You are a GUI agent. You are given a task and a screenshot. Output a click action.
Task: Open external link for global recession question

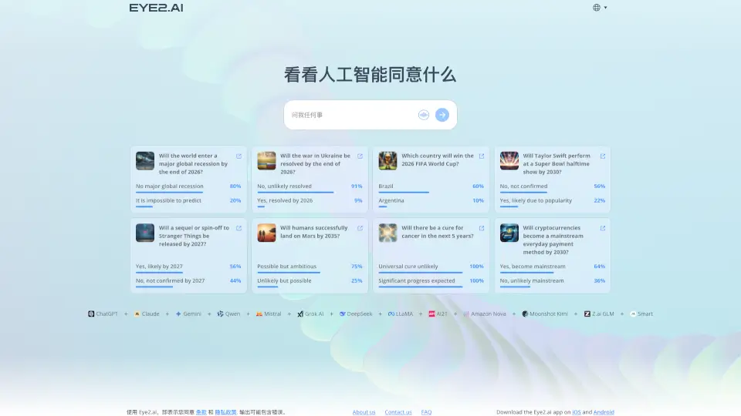click(x=239, y=156)
